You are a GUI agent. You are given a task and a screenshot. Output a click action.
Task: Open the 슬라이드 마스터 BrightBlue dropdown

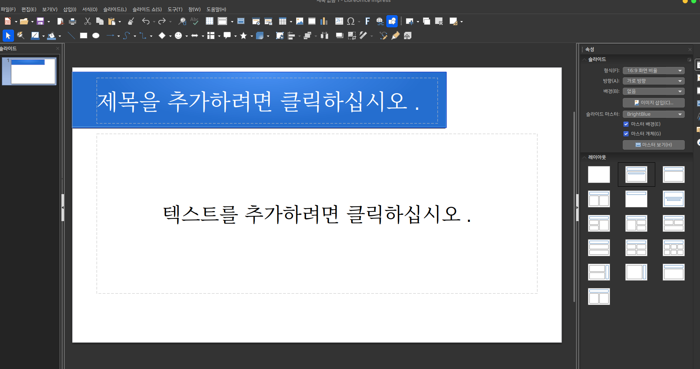[653, 114]
